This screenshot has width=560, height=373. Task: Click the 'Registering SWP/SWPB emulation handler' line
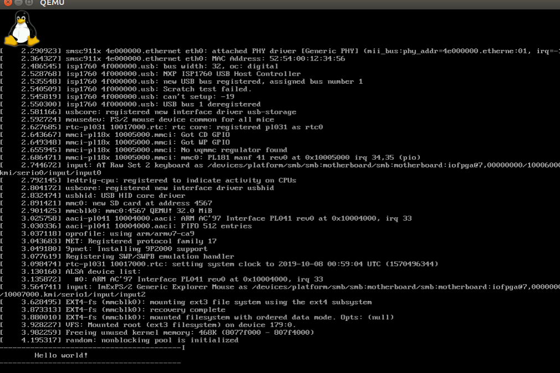tap(117, 257)
